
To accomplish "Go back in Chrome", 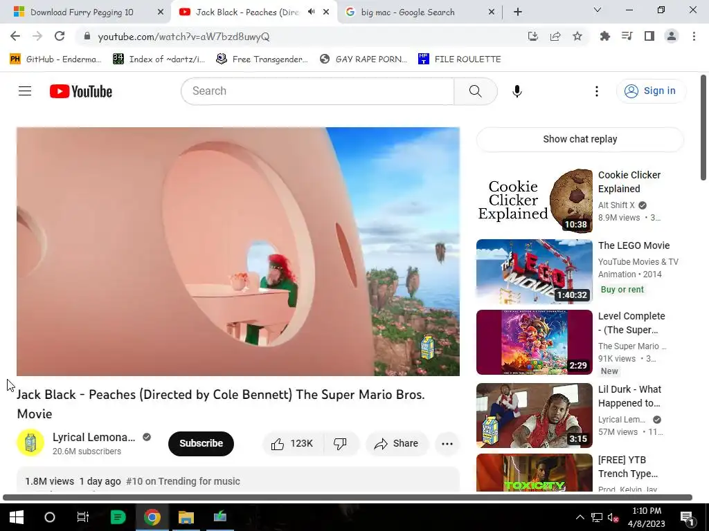I will tap(15, 37).
